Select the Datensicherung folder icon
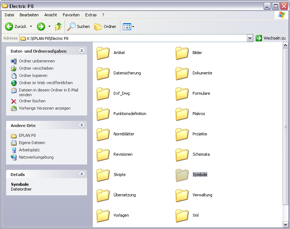 103,73
